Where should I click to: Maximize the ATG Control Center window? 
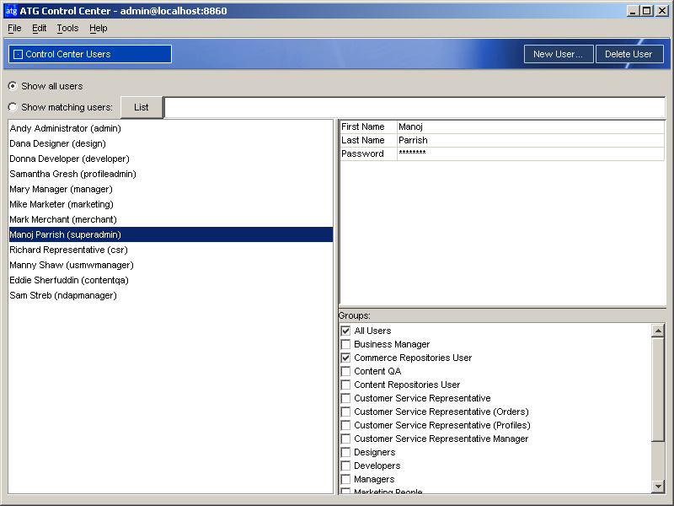[646, 11]
